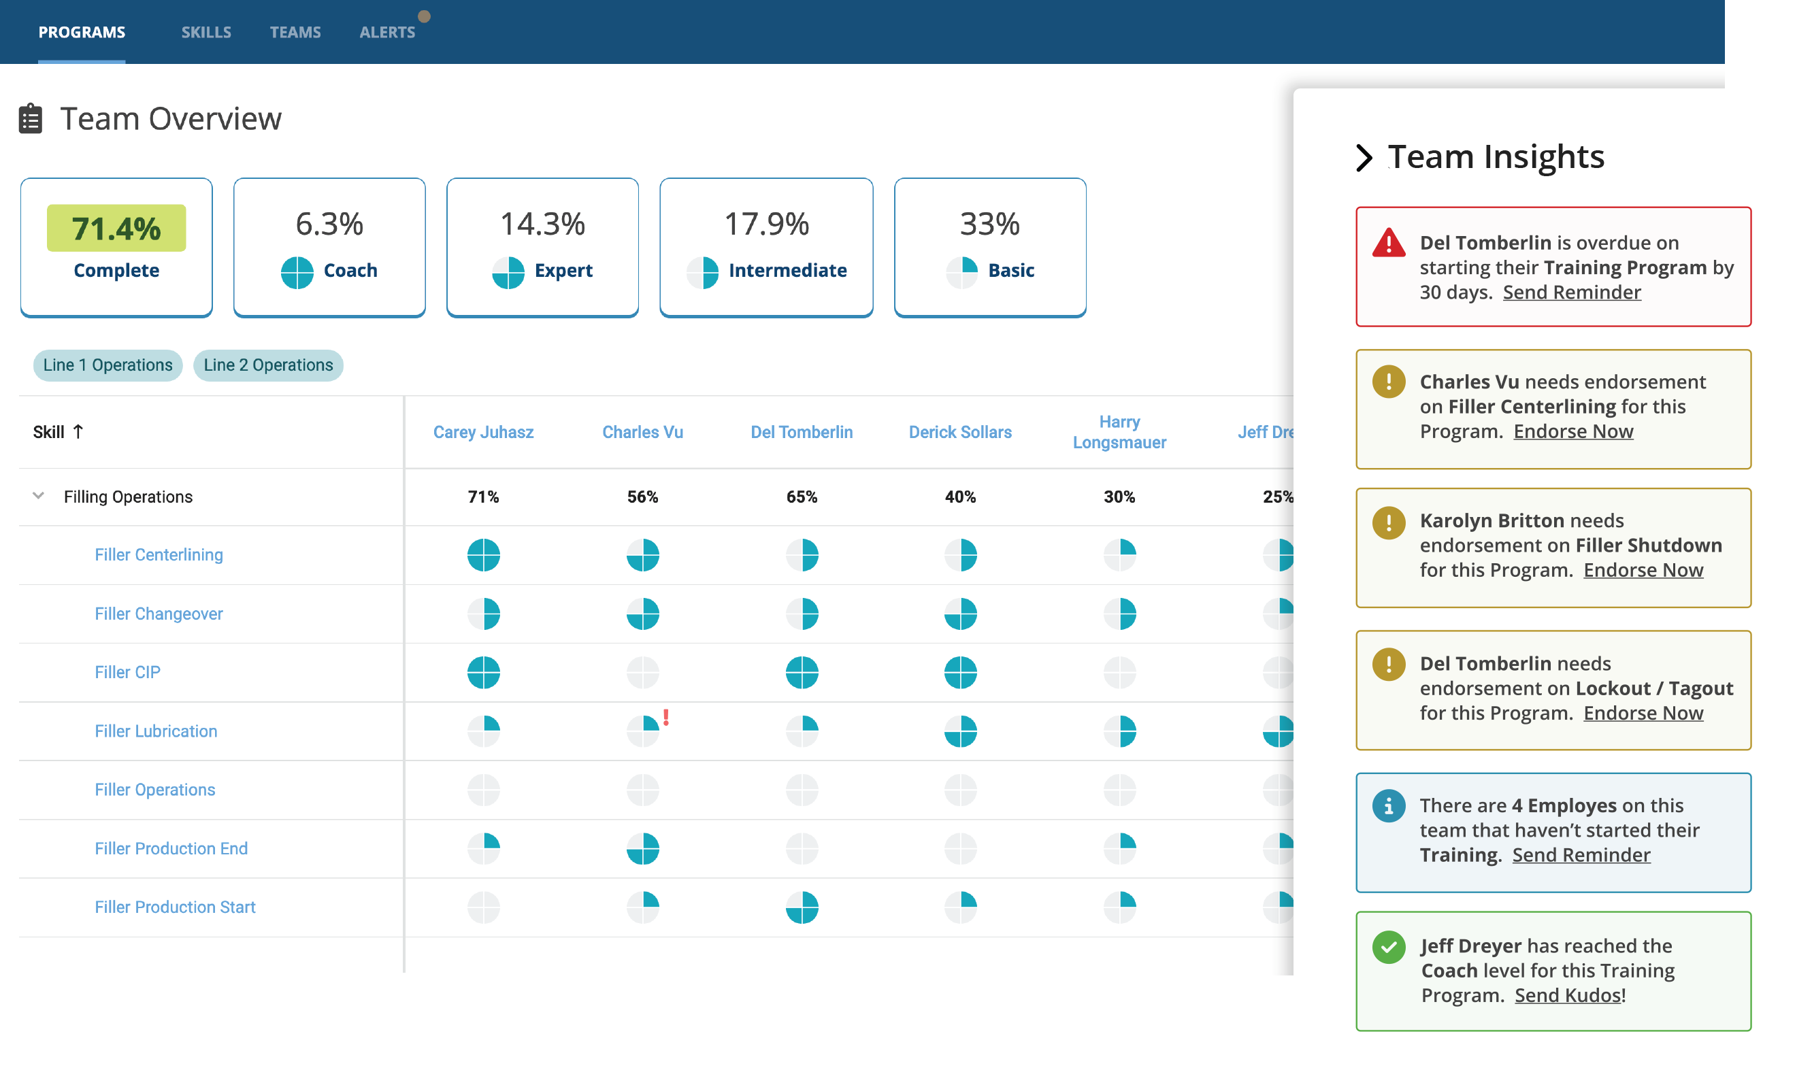Select the Line 1 Operations toggle filter

[106, 365]
